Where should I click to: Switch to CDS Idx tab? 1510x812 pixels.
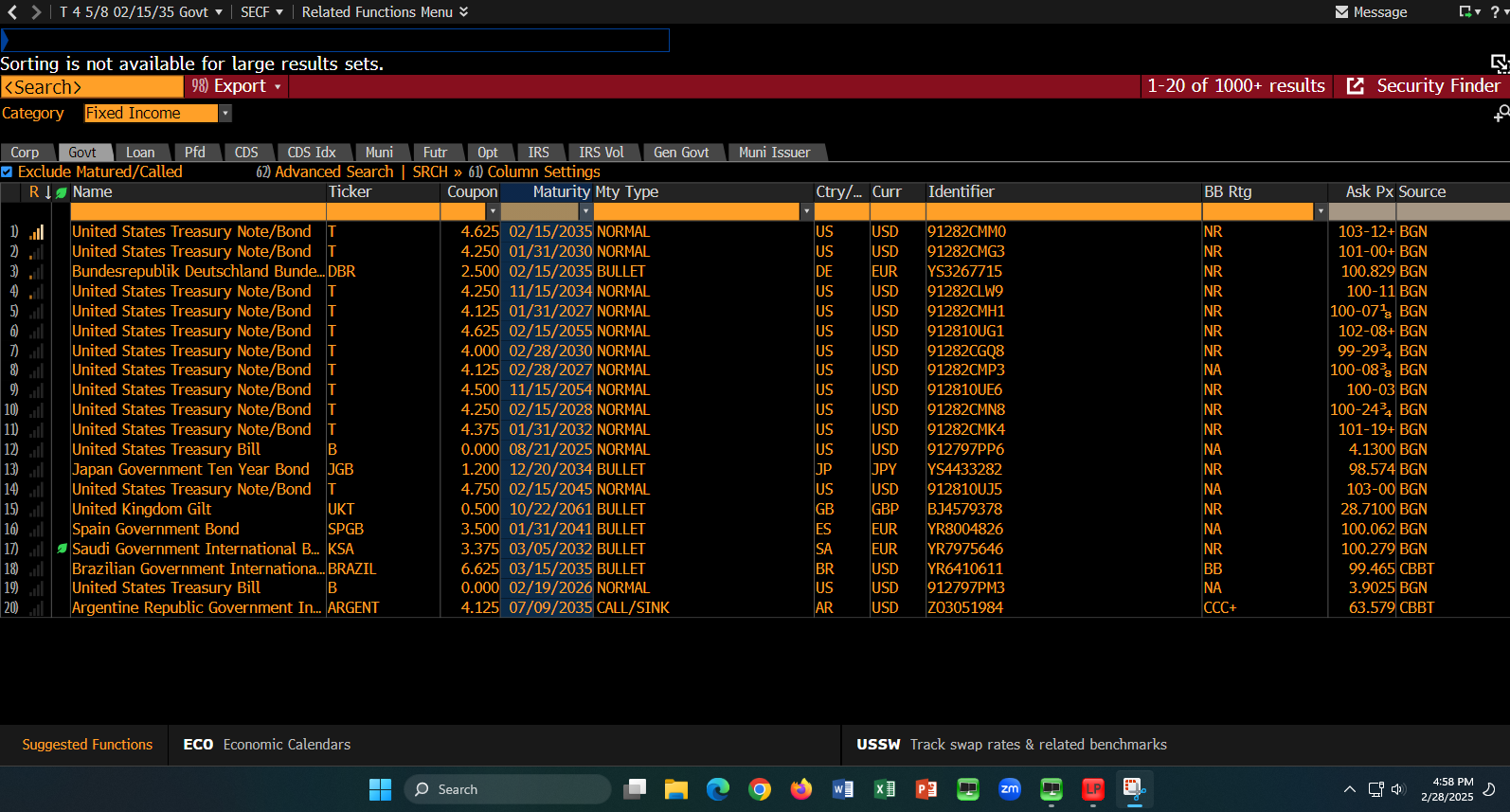coord(312,152)
